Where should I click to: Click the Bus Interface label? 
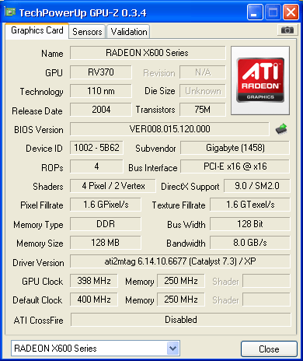153,168
